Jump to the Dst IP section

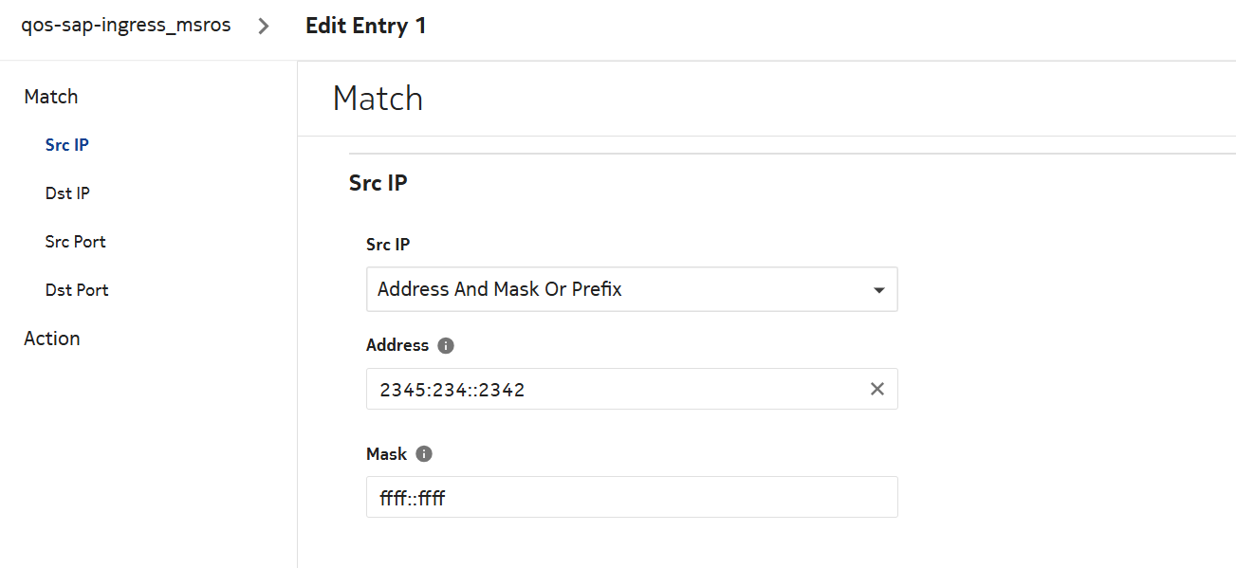click(67, 193)
